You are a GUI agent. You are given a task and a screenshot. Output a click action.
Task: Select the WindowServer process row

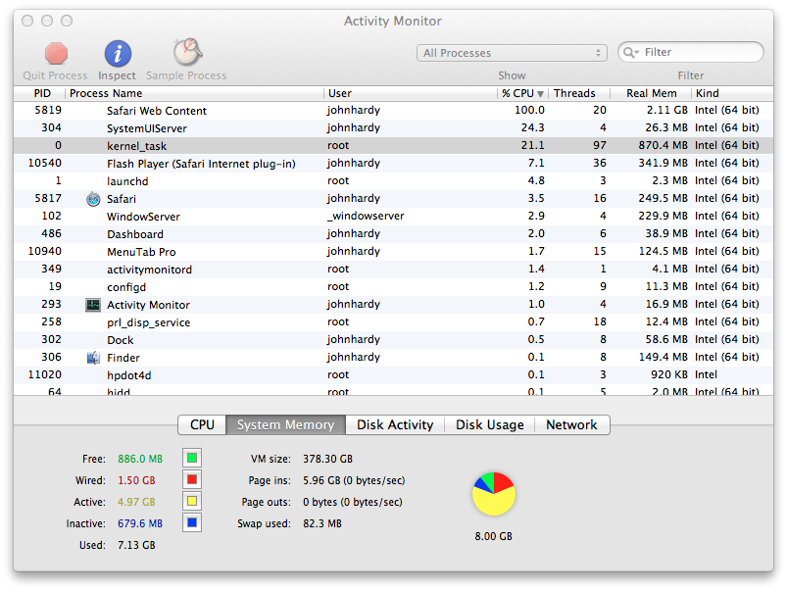click(394, 217)
